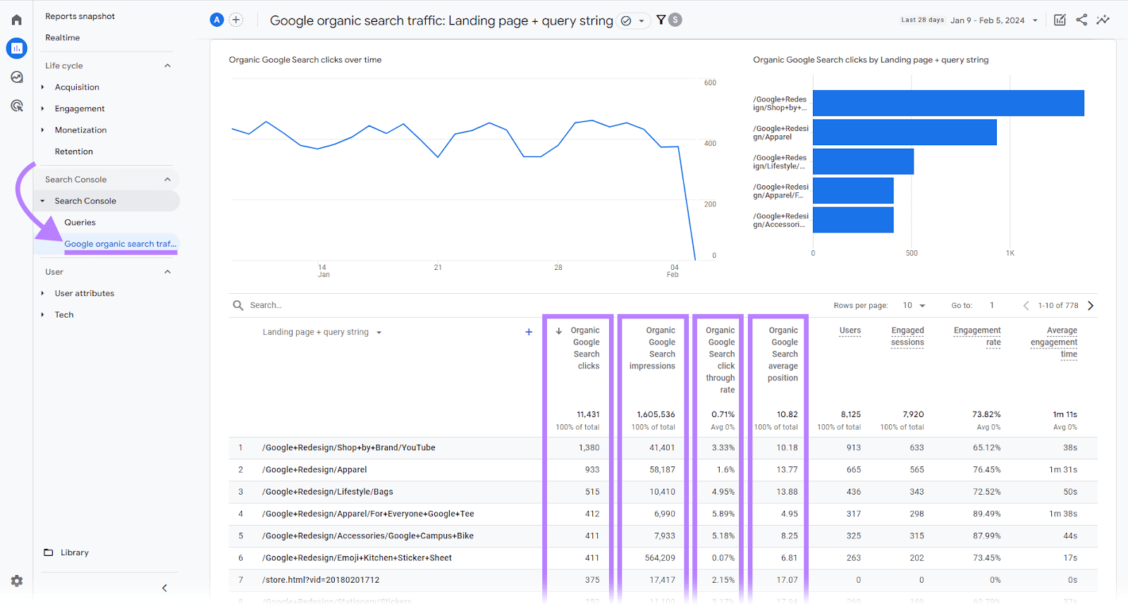The image size is (1128, 606).
Task: Click sort arrow on Organic clicks column
Action: point(559,330)
